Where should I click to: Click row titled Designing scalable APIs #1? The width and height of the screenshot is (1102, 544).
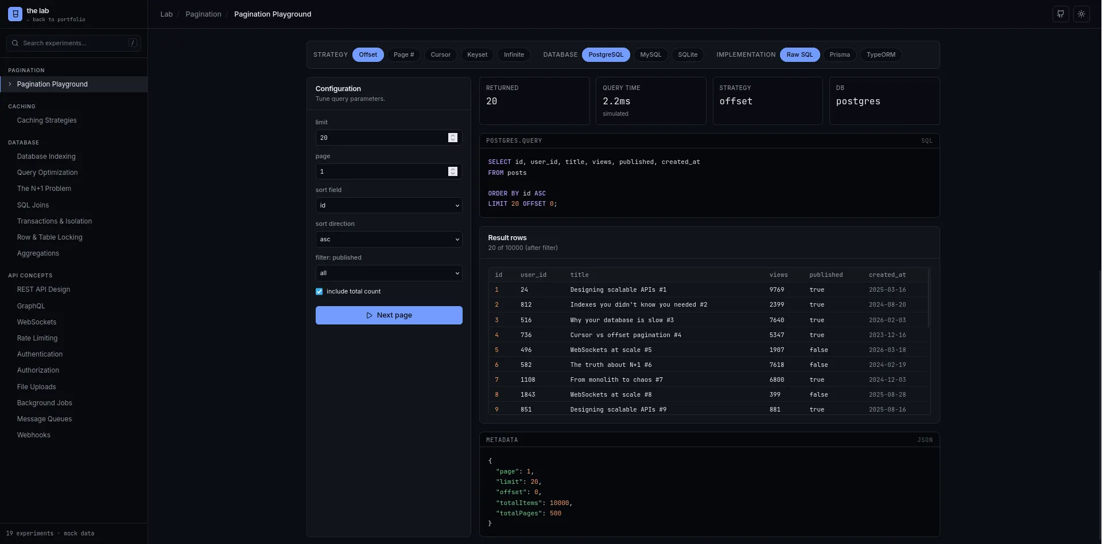click(x=709, y=290)
